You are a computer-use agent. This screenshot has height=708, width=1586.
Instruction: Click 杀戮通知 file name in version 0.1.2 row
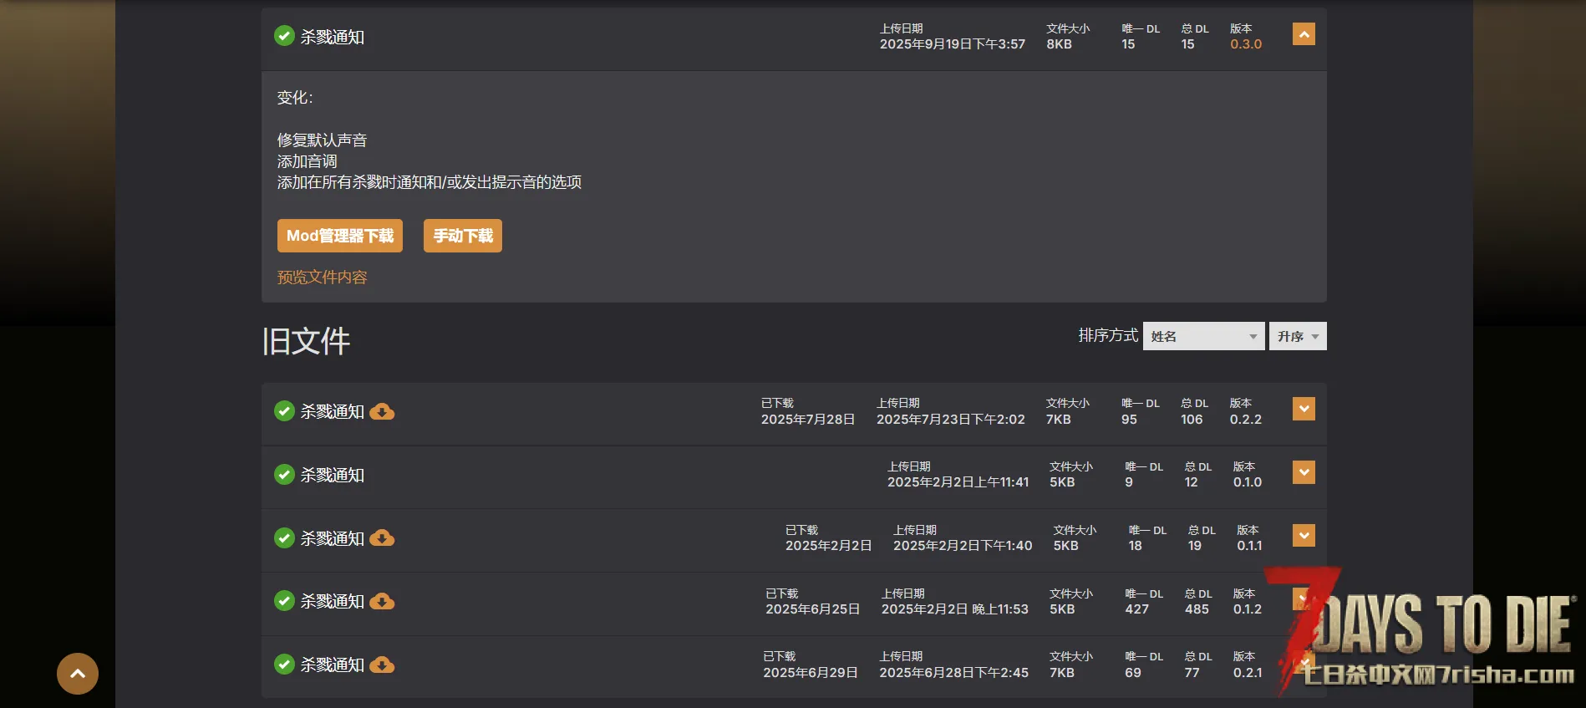(x=333, y=602)
